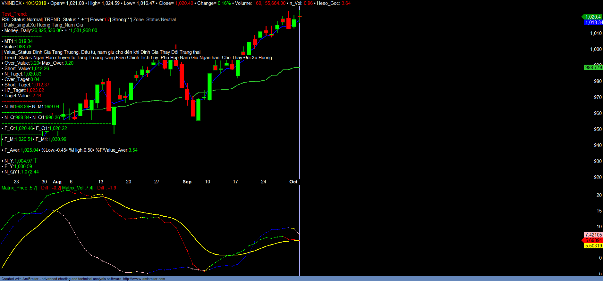
Task: Click the 1,000 level on price axis
Action: (596, 49)
